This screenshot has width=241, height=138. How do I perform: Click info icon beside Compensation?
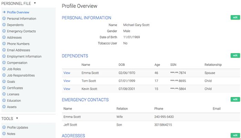tap(4, 63)
